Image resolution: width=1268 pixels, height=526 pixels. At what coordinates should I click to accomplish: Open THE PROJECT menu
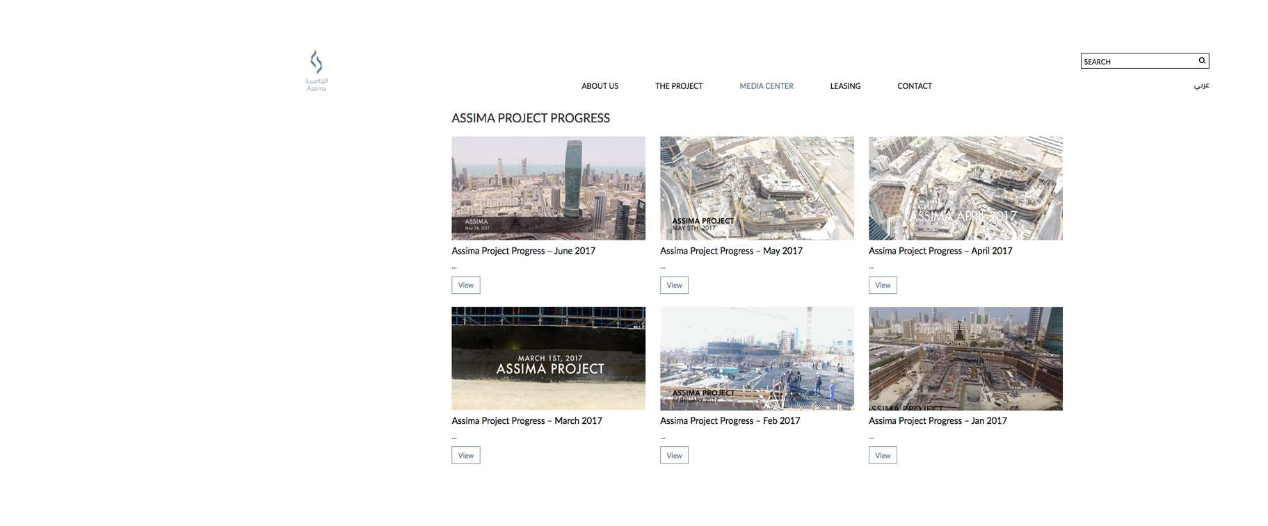point(679,86)
